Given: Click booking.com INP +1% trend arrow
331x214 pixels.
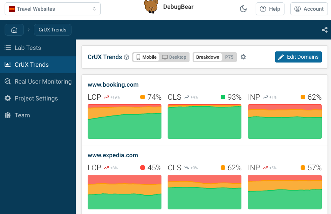Looking at the screenshot, I should pyautogui.click(x=266, y=97).
